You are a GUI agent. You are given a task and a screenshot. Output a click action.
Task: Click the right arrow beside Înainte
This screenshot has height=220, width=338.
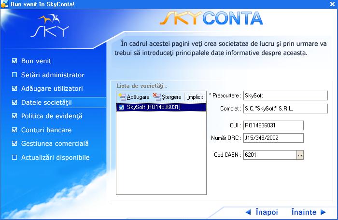(323, 212)
